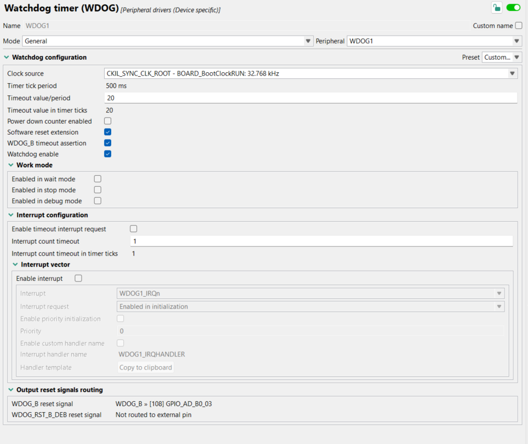Click the Copy to clipboard button
This screenshot has width=528, height=444.
pos(145,367)
